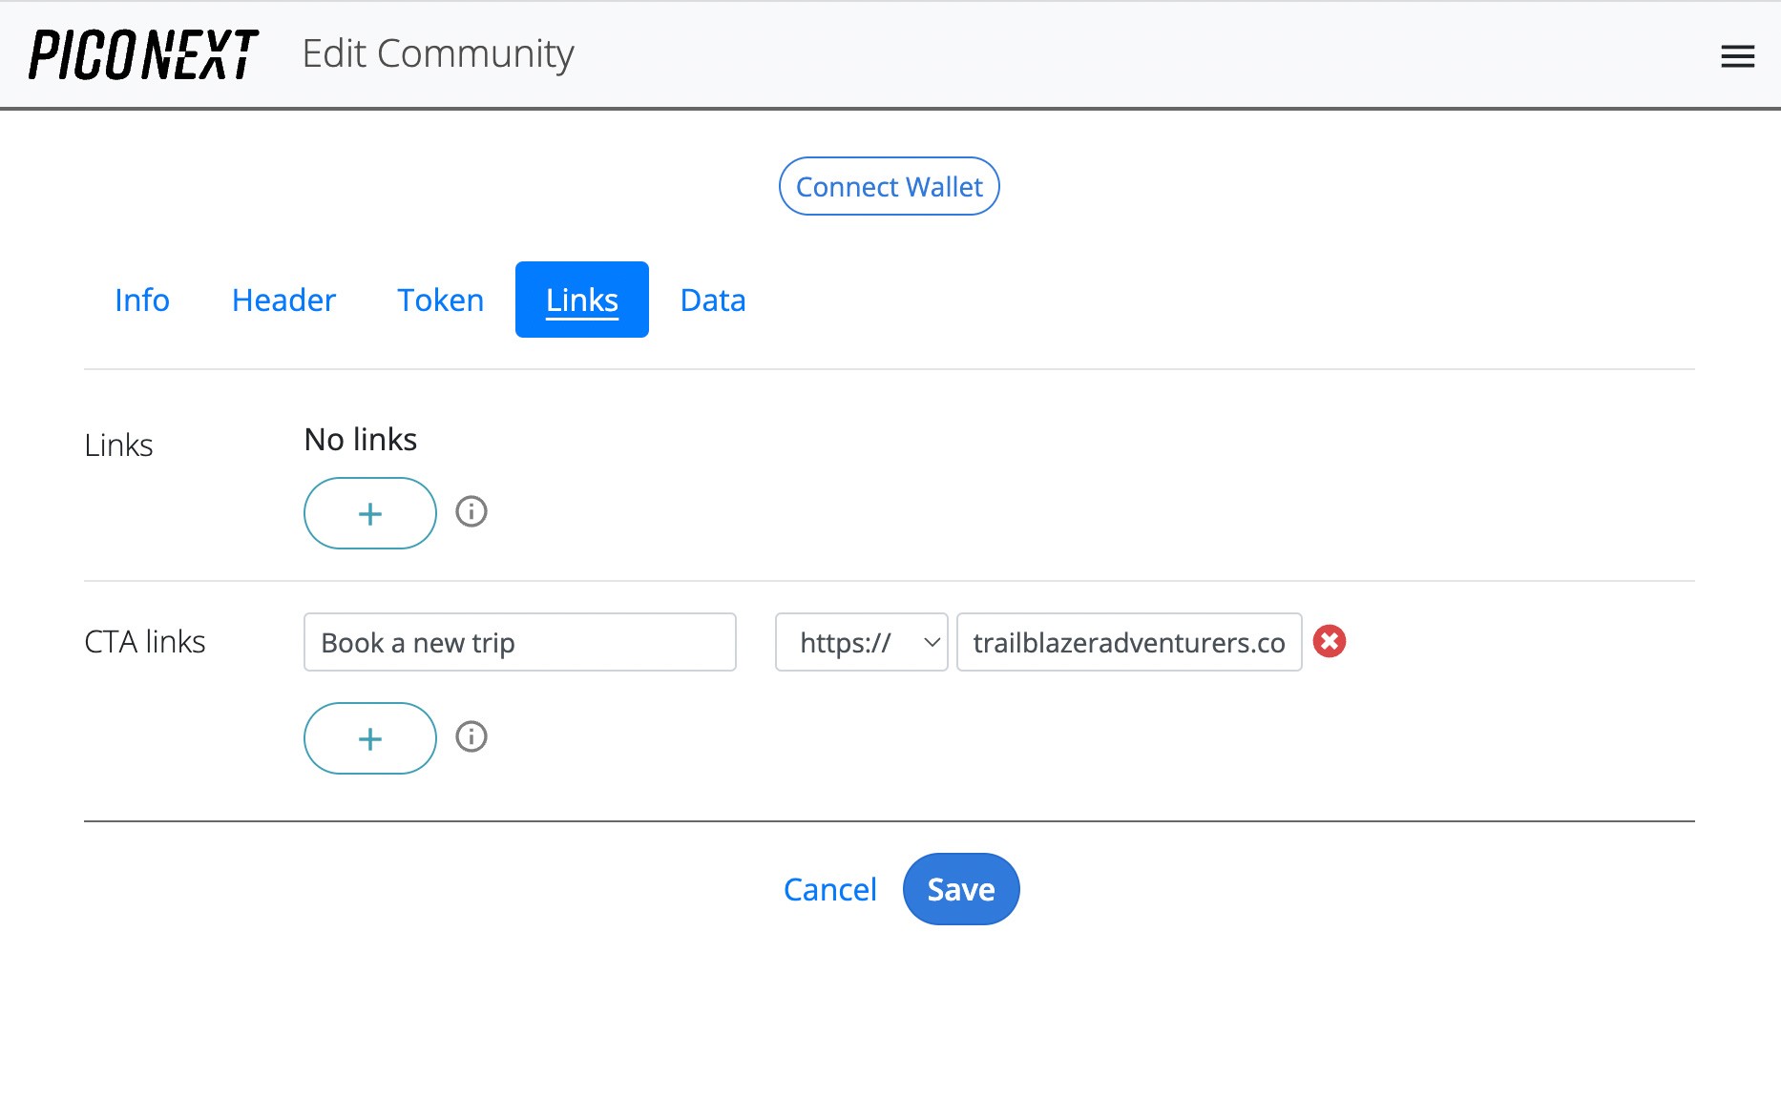This screenshot has width=1781, height=1097.
Task: Select the Token tab
Action: point(440,300)
